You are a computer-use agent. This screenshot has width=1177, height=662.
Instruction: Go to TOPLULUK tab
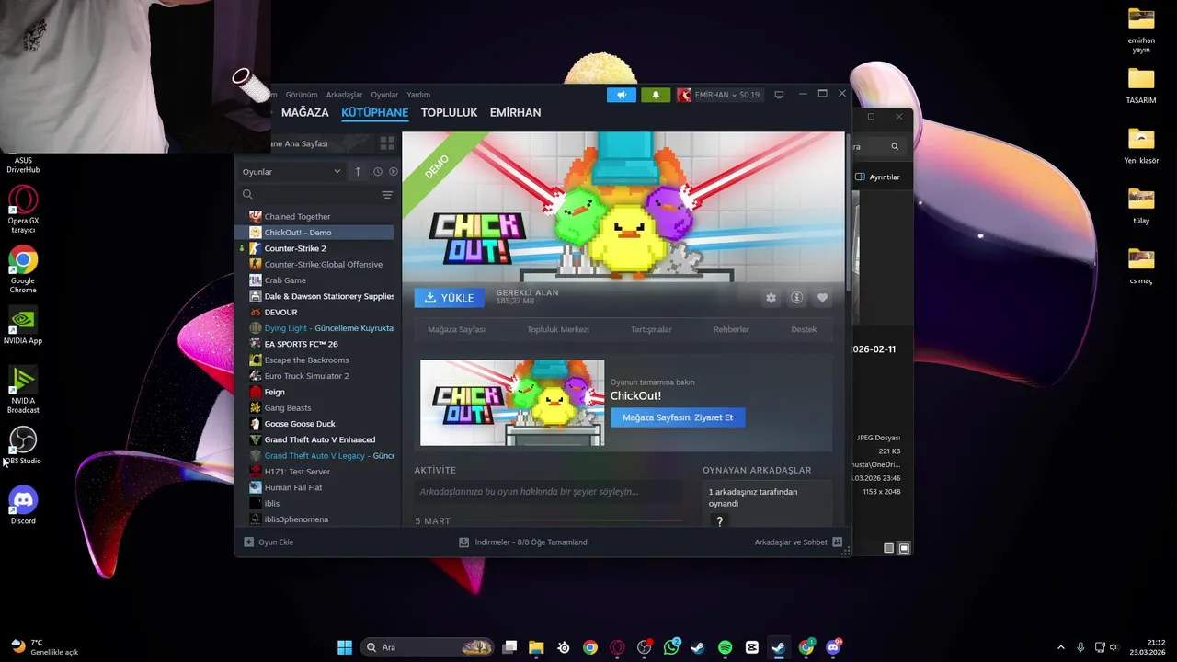tap(449, 112)
